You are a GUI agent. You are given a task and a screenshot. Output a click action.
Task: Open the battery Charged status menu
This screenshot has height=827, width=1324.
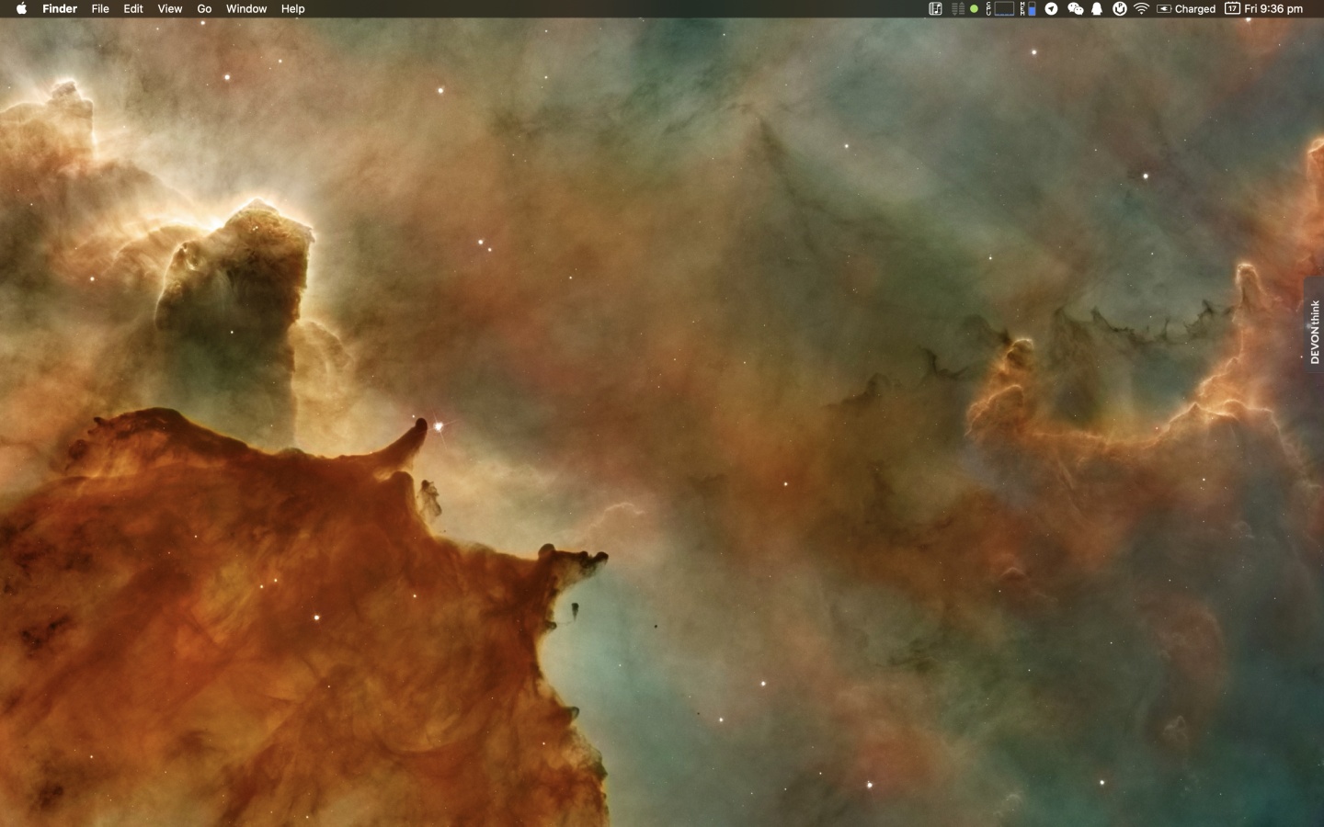pos(1186,8)
